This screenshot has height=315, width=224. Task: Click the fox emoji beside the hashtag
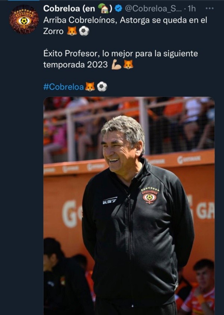[90, 87]
